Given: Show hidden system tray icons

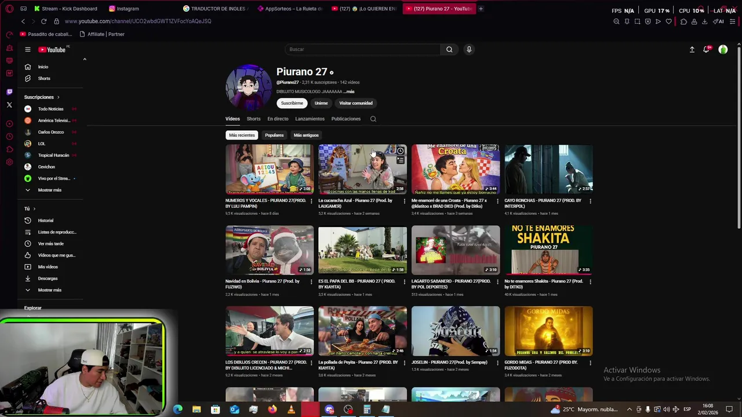Looking at the screenshot, I should [630, 409].
